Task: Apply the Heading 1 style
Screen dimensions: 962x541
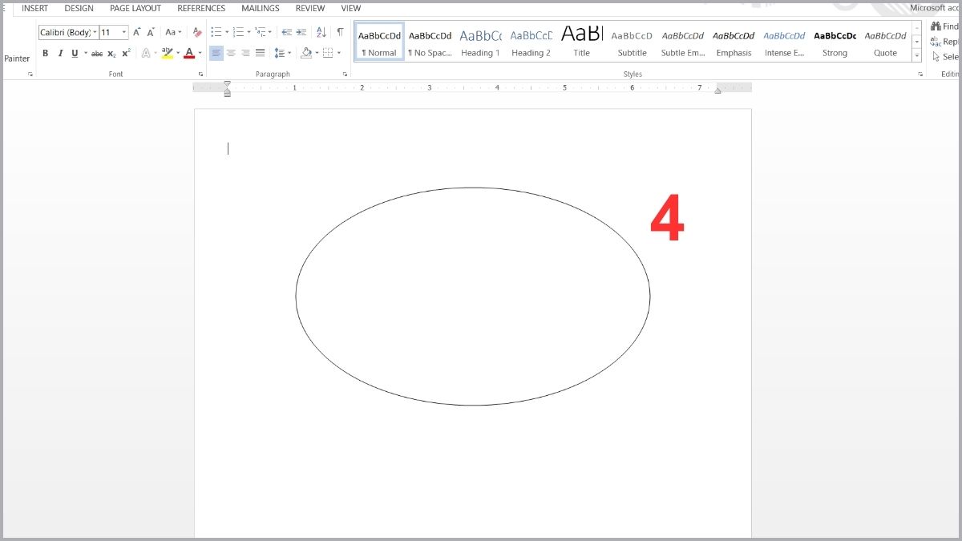Action: click(x=480, y=43)
